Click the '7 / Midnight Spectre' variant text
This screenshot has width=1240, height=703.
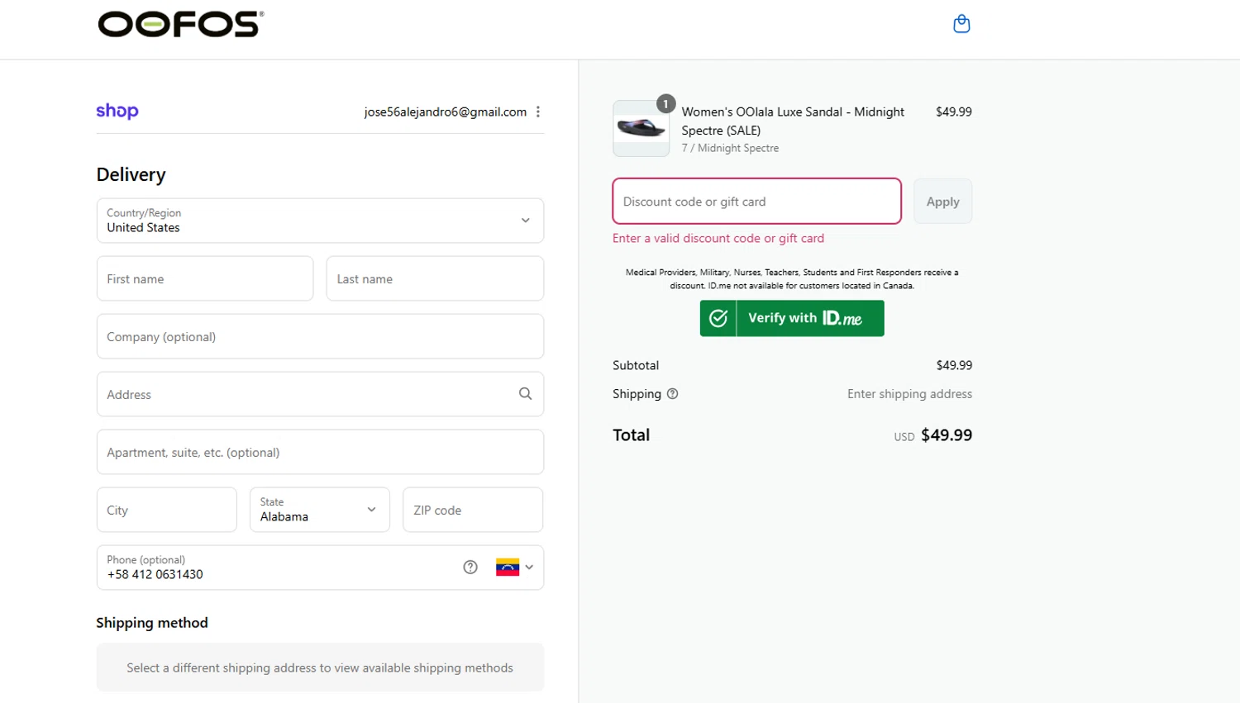(730, 148)
